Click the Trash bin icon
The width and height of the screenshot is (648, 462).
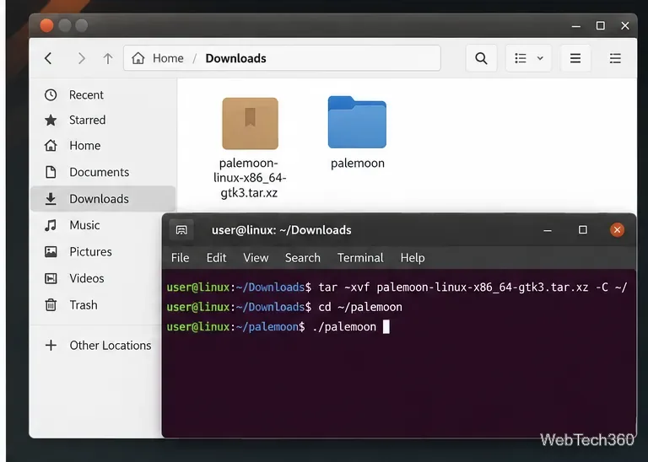pos(51,305)
